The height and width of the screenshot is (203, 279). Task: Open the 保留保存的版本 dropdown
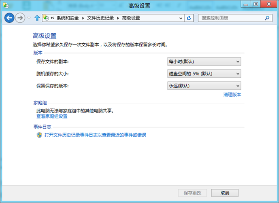(x=204, y=86)
